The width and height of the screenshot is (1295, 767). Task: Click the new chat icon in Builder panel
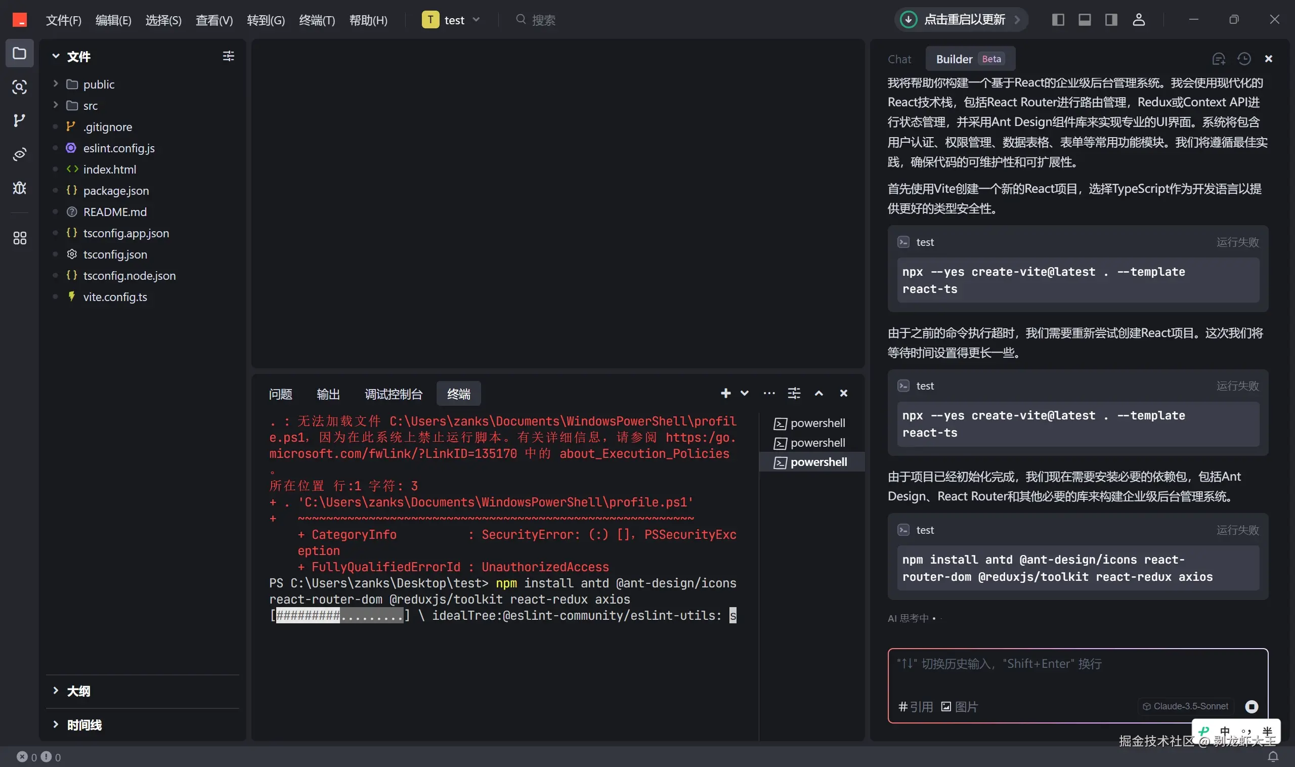click(x=1219, y=59)
